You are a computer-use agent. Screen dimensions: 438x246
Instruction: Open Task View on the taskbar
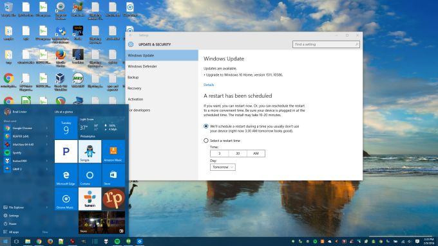(x=16, y=242)
